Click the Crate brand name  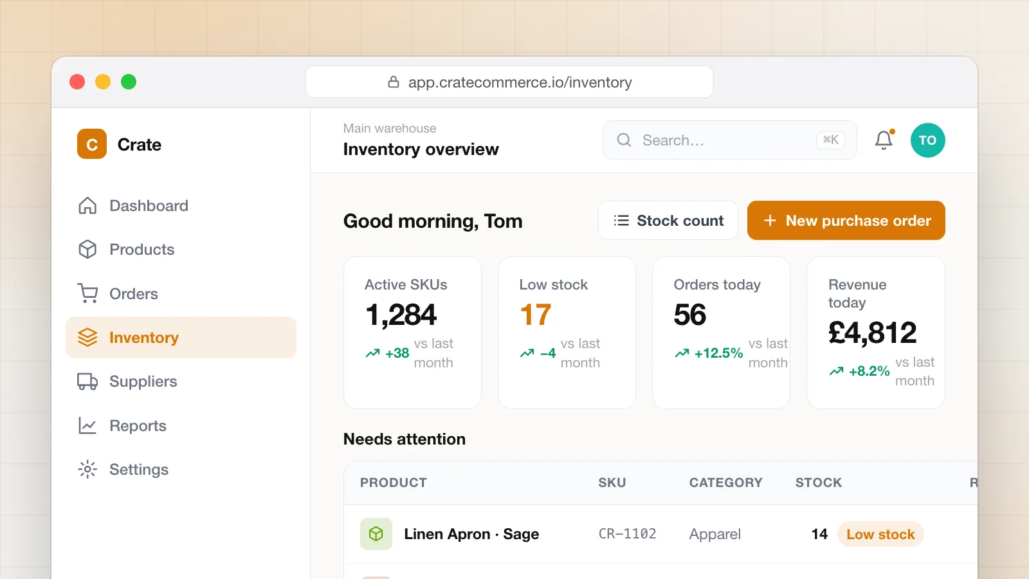click(140, 145)
